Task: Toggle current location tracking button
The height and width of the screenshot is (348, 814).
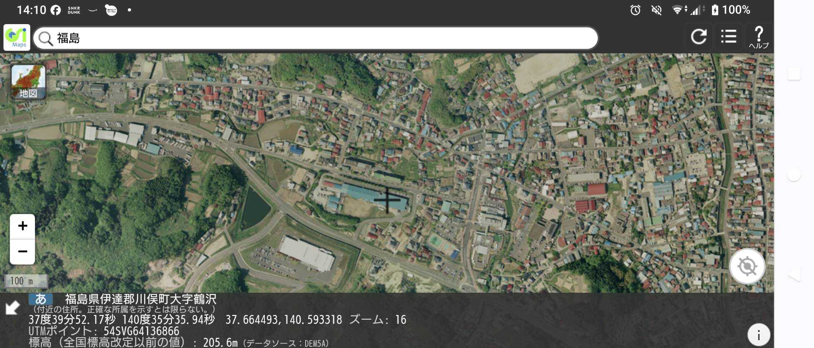Action: click(747, 266)
